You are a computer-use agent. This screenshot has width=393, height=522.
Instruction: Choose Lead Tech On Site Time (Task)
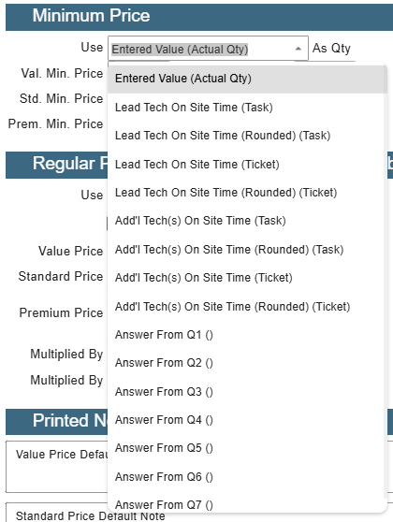247,108
